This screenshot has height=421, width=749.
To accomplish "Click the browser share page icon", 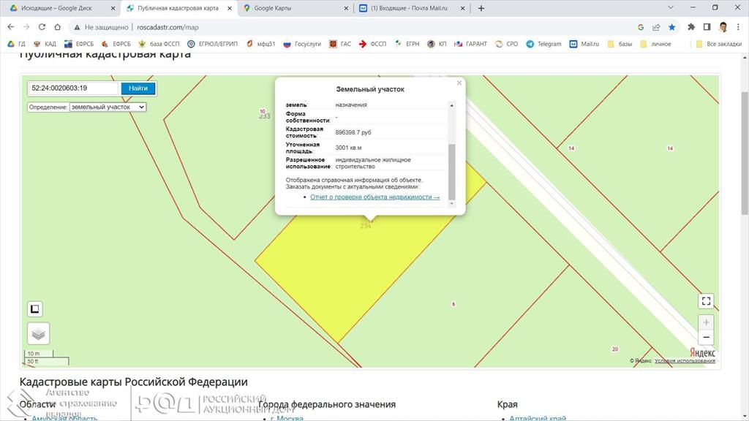I will (x=656, y=27).
